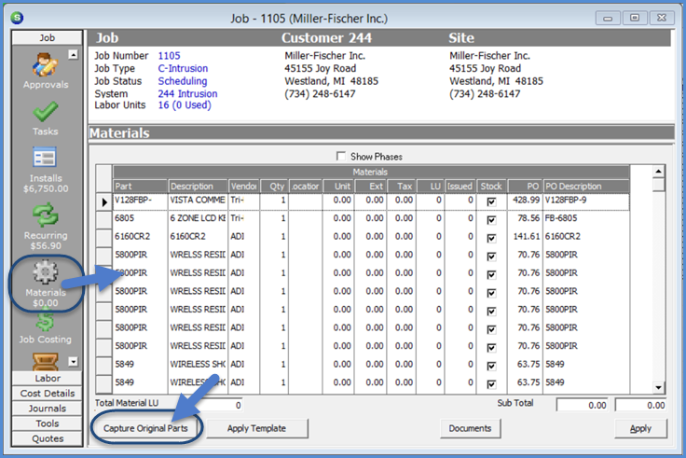Sort by the Qty column header

click(x=274, y=186)
